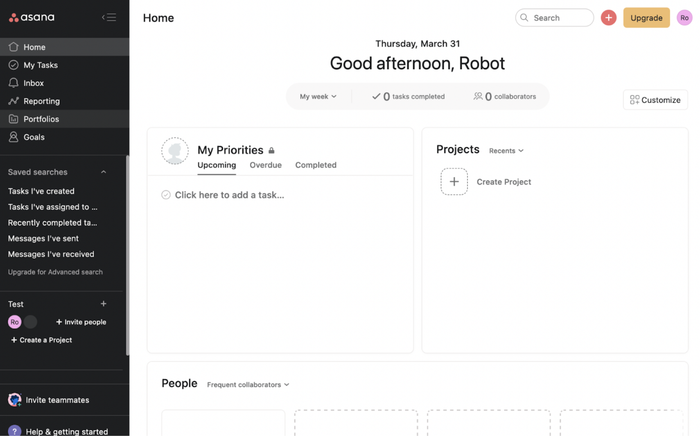The width and height of the screenshot is (700, 436).
Task: Open Reporting via its chart icon
Action: pyautogui.click(x=14, y=101)
